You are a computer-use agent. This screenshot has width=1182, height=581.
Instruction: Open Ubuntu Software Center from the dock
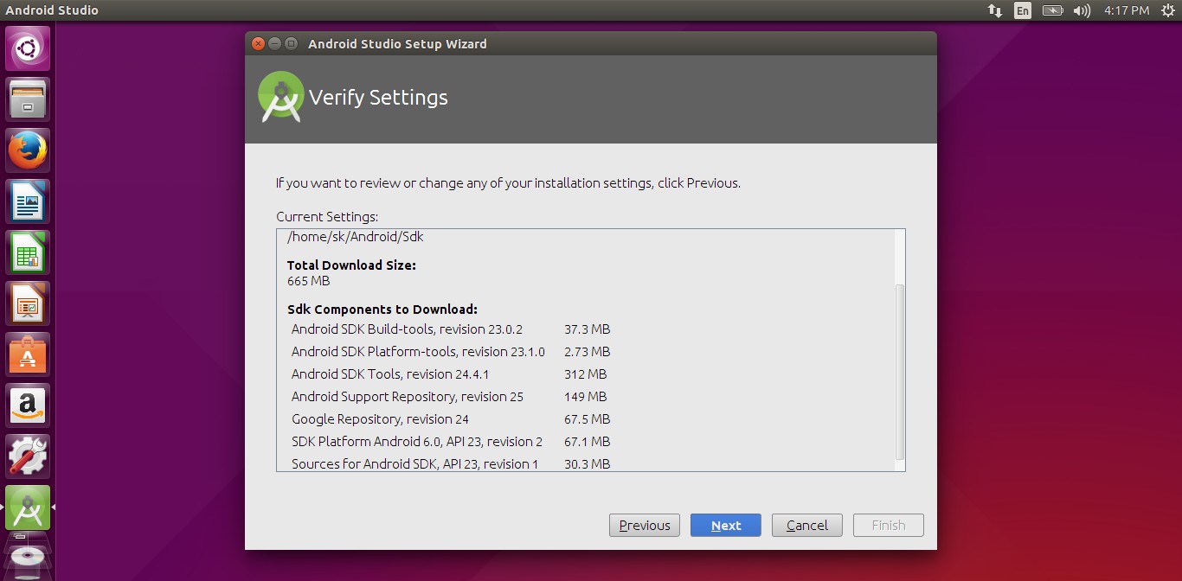[x=29, y=354]
